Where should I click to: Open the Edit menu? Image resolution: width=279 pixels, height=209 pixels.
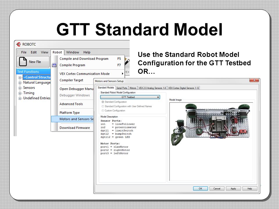pos(34,52)
